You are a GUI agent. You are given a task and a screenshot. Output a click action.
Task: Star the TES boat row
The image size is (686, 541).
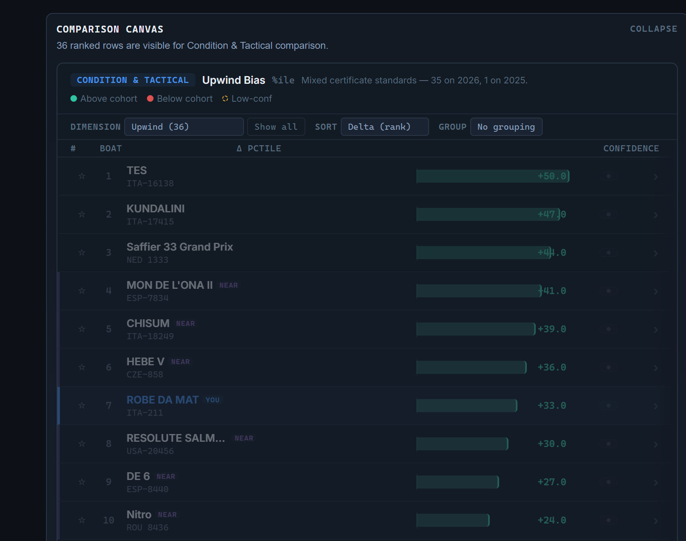[x=82, y=176]
